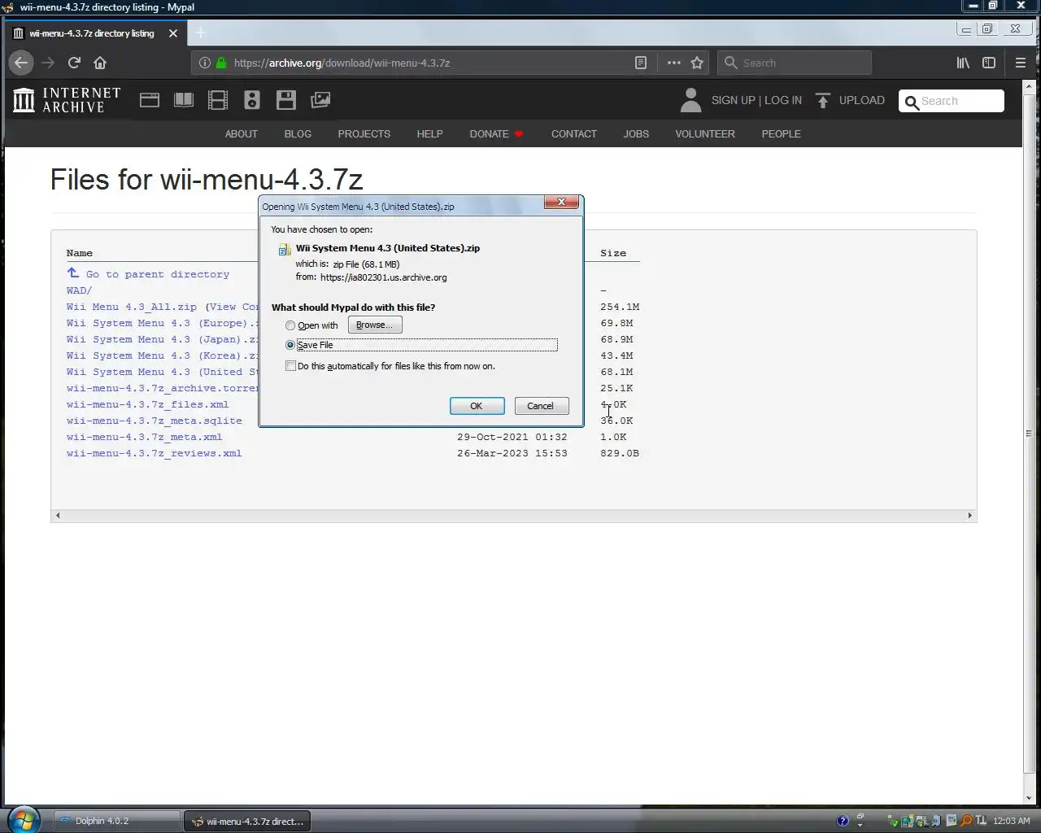Open the WAD/ folder link
This screenshot has width=1041, height=833.
tap(79, 290)
